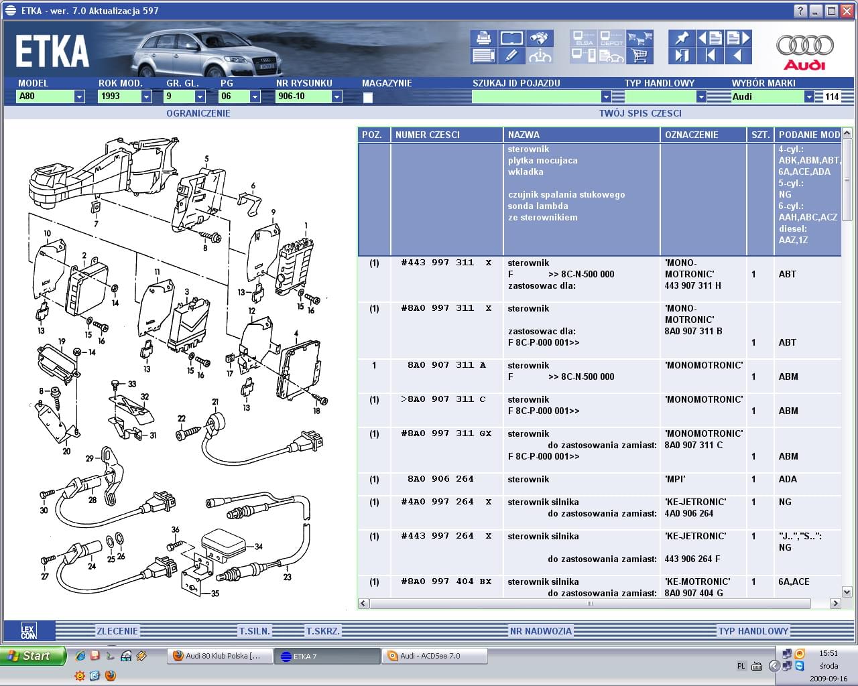858x686 pixels.
Task: Open the Windows Start menu
Action: [34, 656]
